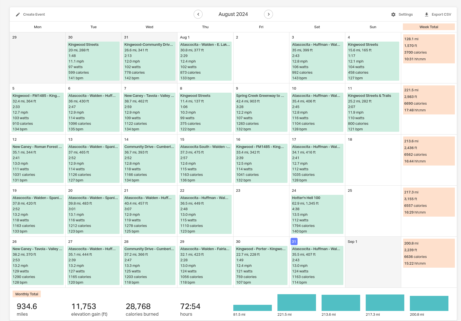
Task: Click the Export CSV text button
Action: coord(441,15)
